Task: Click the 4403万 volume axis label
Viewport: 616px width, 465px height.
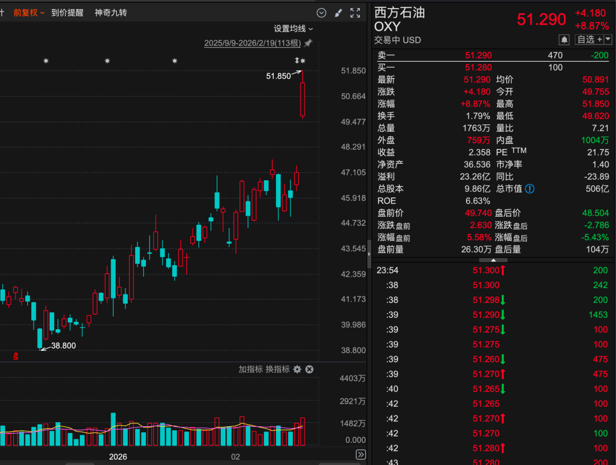Action: coord(352,378)
